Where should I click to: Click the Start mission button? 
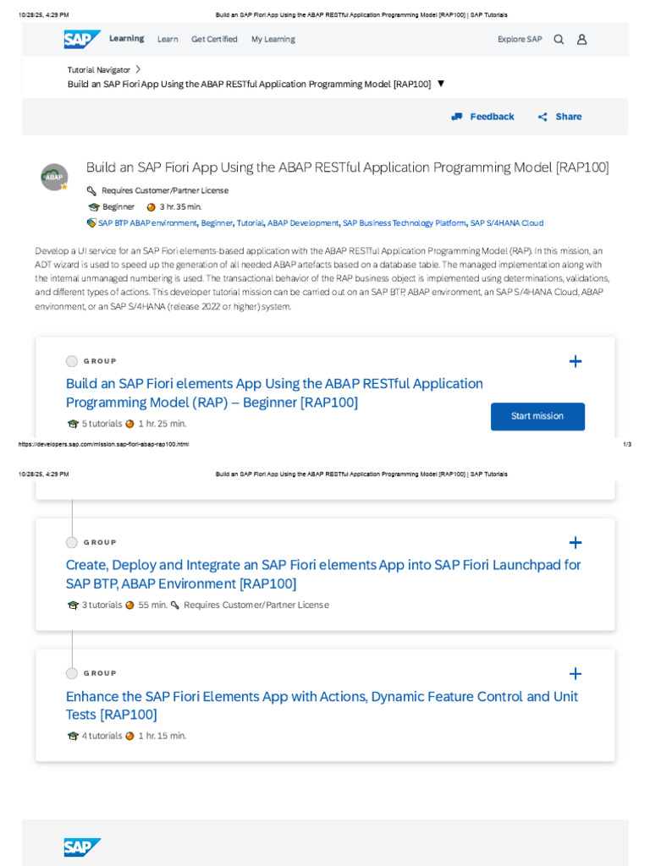coord(537,416)
